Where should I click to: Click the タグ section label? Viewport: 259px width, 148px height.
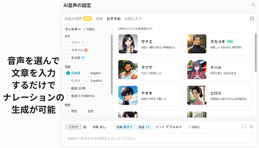67,36
